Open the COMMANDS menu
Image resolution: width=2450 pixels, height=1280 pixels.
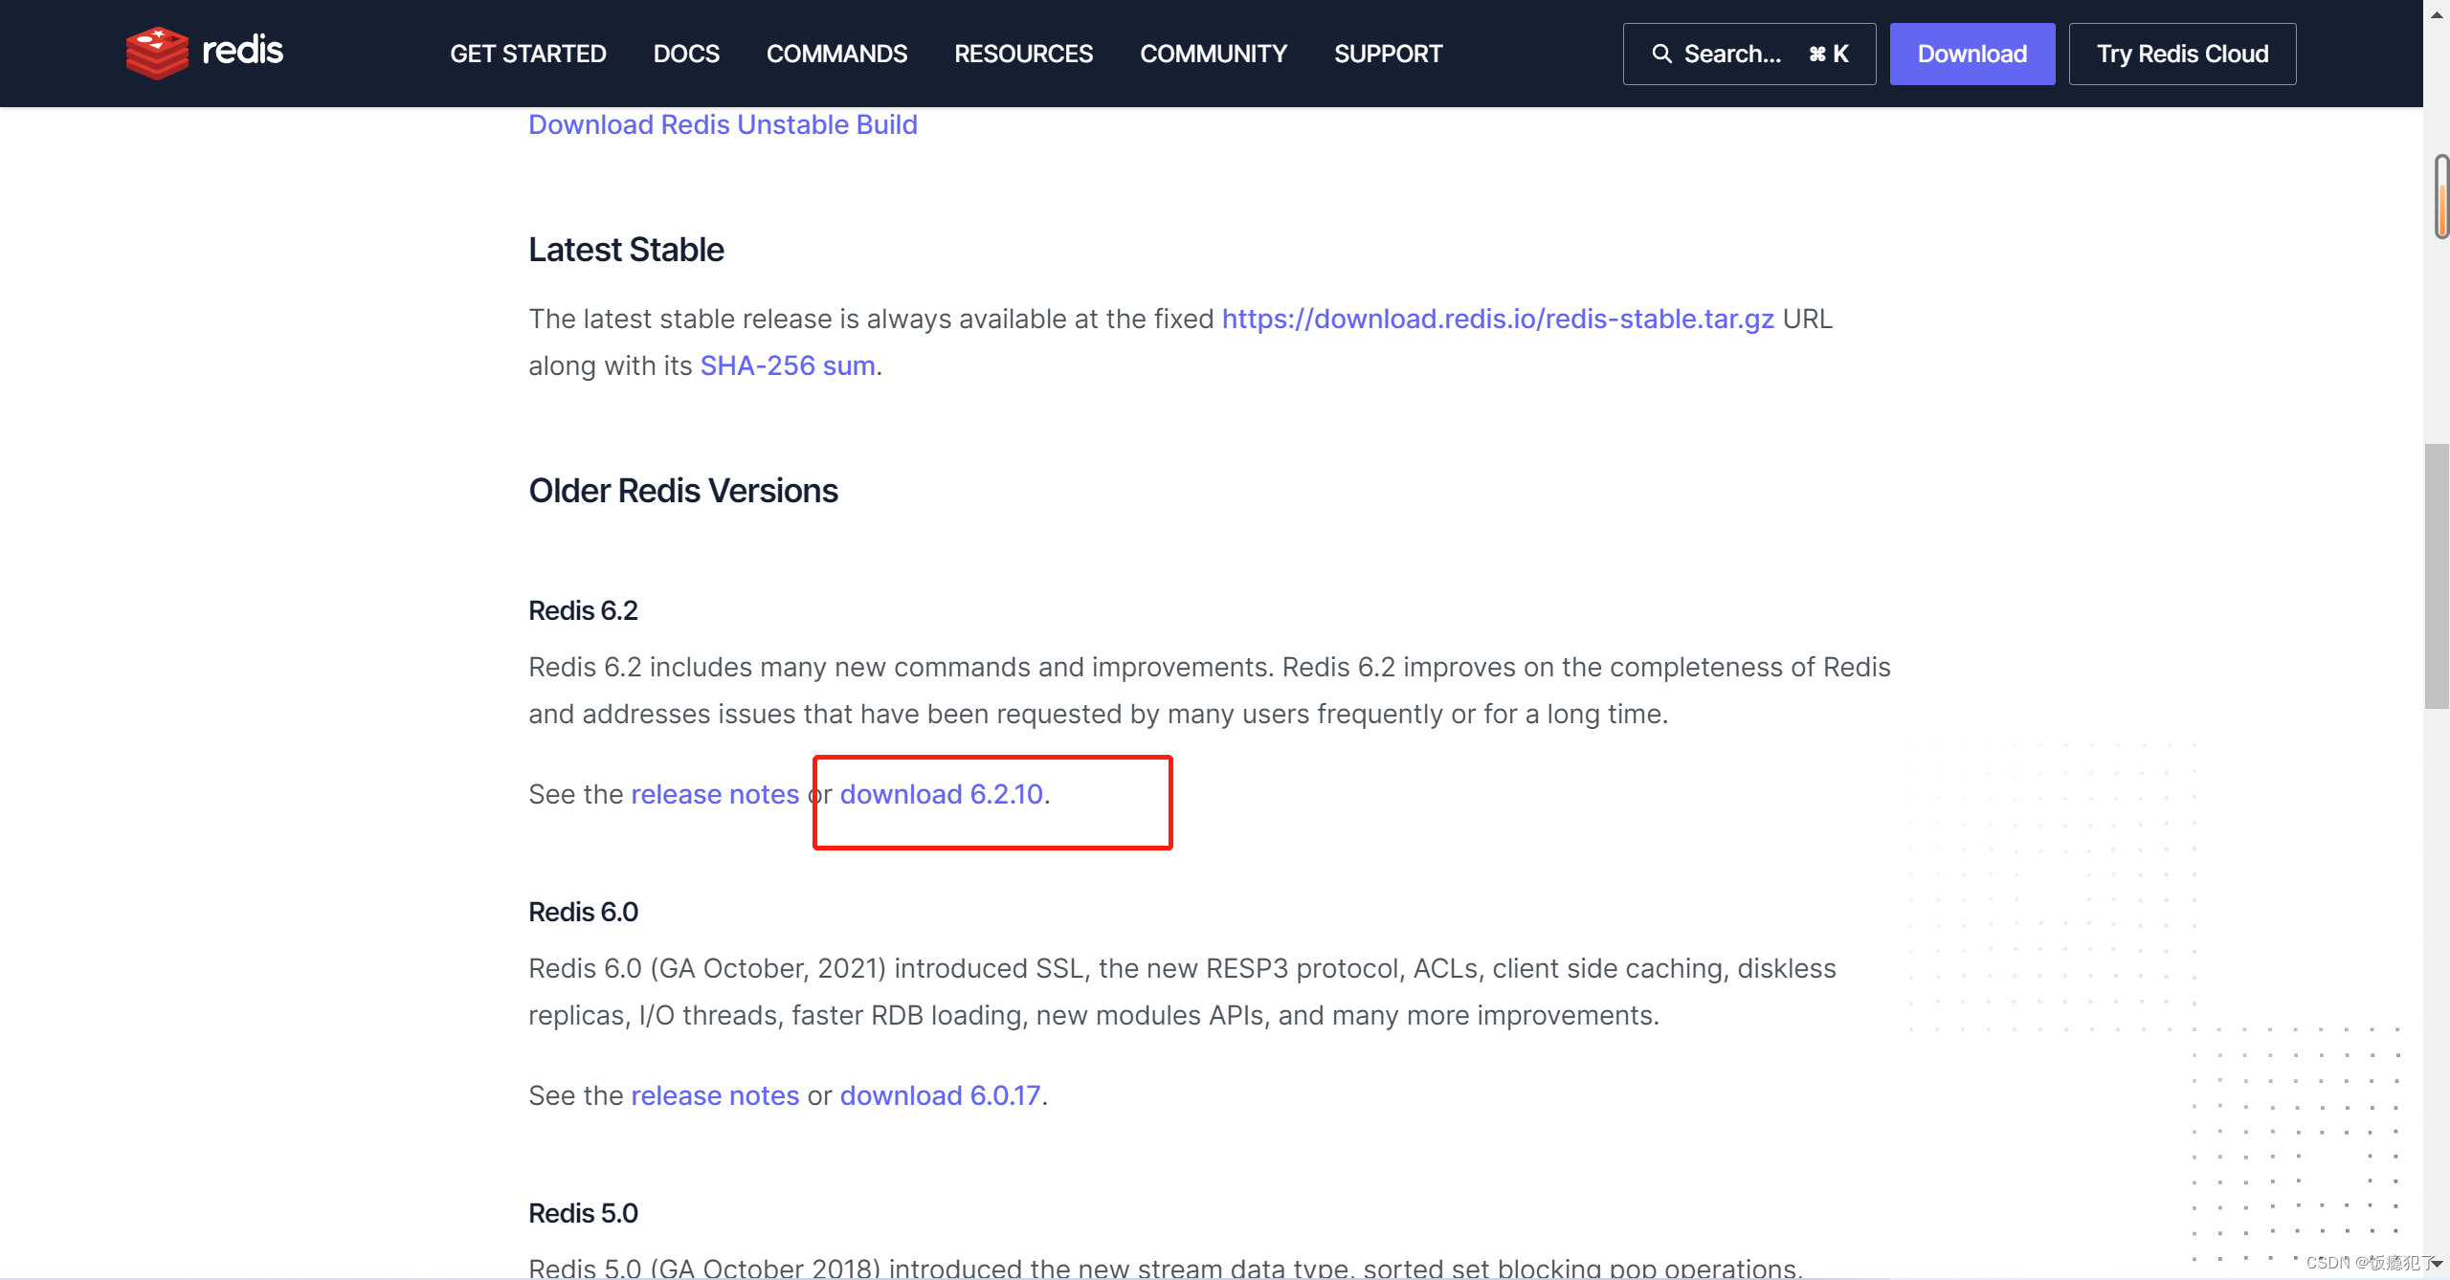click(836, 54)
